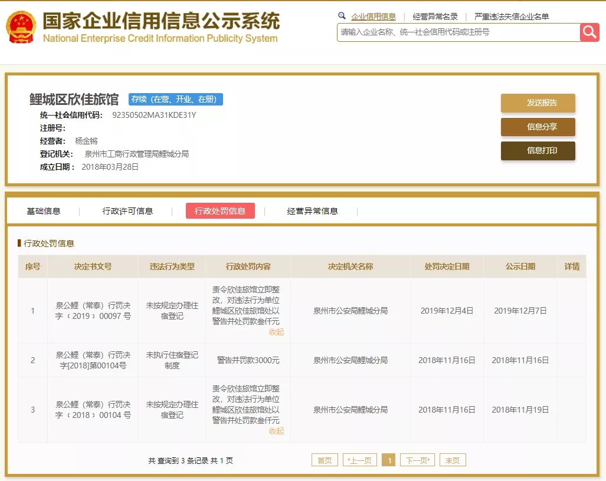Click operator name 杨金锵
Screen dimensions: 606x481
[x=86, y=141]
